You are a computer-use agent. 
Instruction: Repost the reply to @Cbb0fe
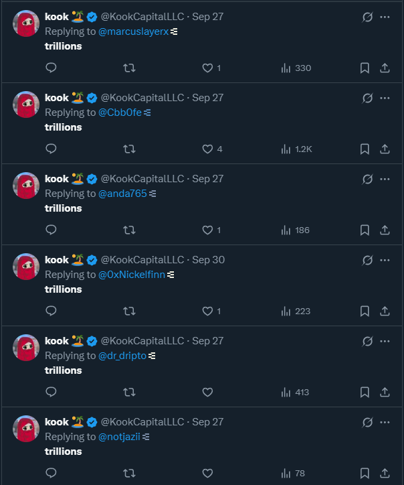tap(129, 149)
